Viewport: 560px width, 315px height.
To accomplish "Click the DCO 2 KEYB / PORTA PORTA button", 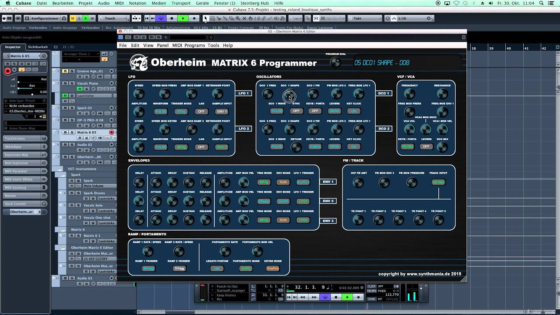I will [315, 147].
